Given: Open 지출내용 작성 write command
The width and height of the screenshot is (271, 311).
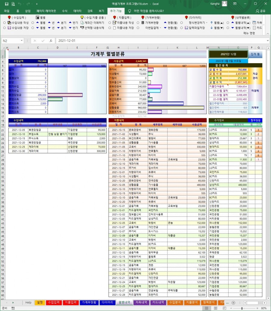Looking at the screenshot, I should coord(123,23).
